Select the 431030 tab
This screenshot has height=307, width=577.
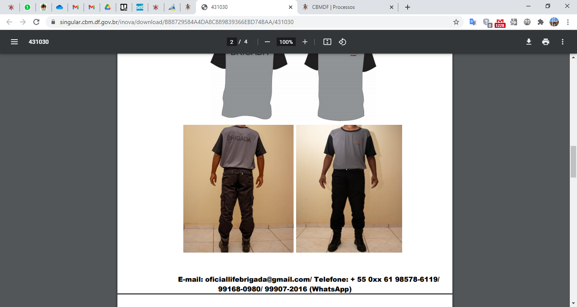[246, 7]
